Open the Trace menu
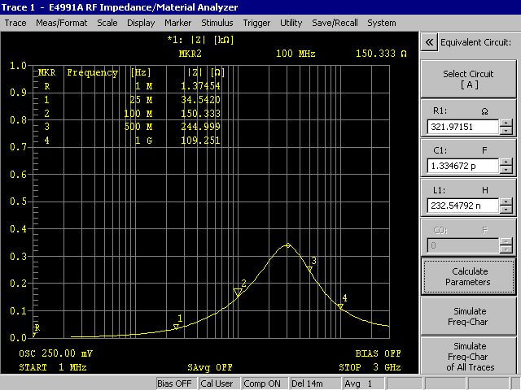The image size is (521, 390). [x=15, y=23]
